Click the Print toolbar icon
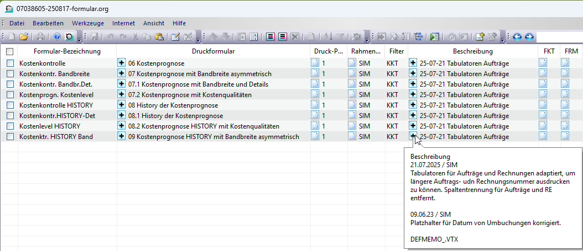This screenshot has width=583, height=251. (41, 37)
